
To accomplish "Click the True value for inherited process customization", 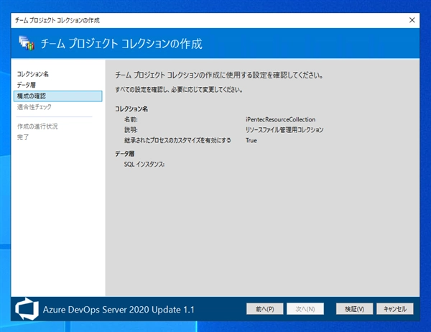I will click(x=251, y=140).
